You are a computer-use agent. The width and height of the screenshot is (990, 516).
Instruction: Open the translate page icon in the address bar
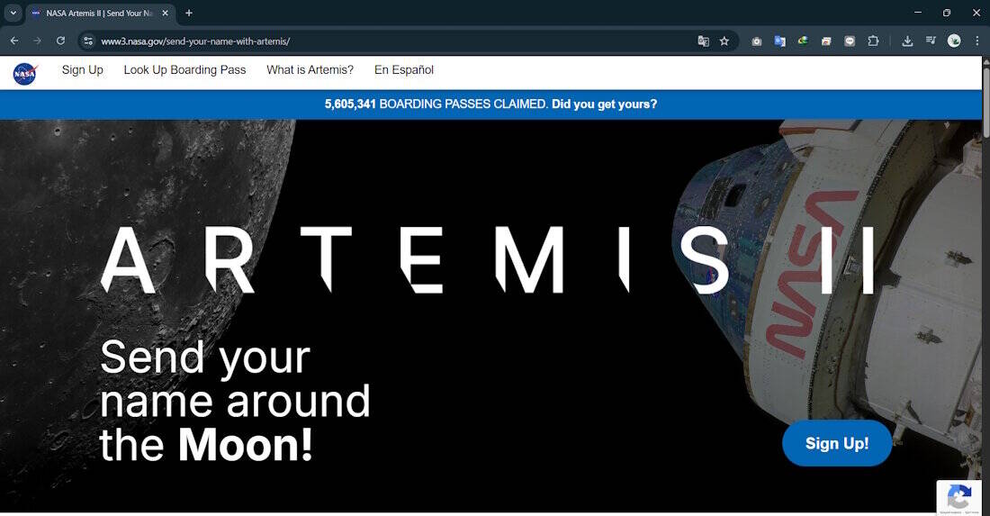point(704,41)
